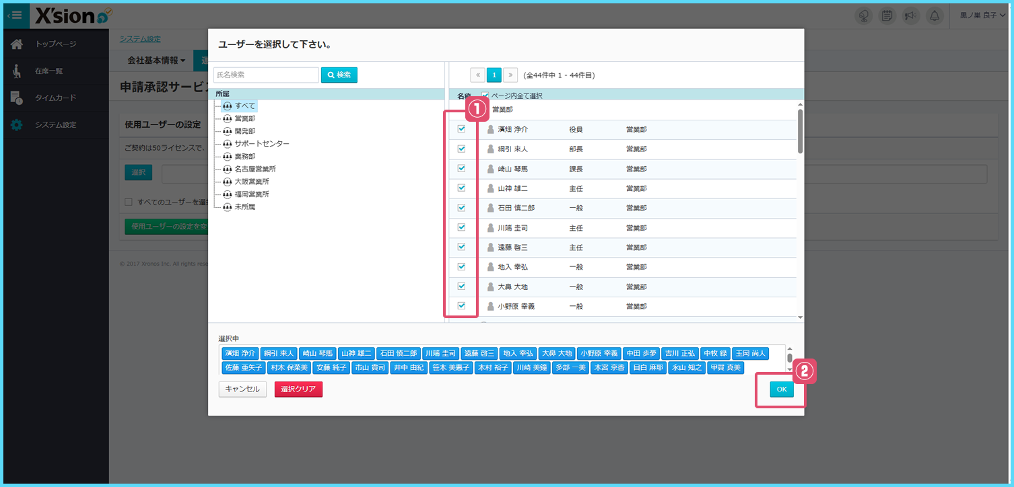Uncheck the checkbox for 小野原 幸義
1014x487 pixels.
462,306
